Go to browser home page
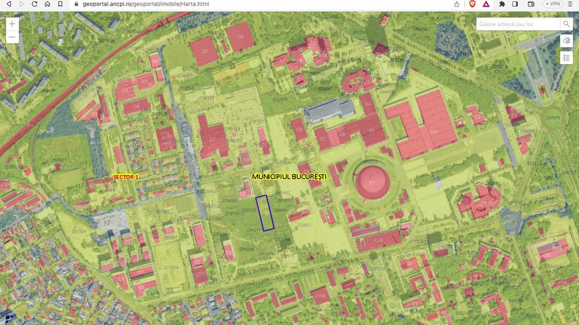 (47, 4)
